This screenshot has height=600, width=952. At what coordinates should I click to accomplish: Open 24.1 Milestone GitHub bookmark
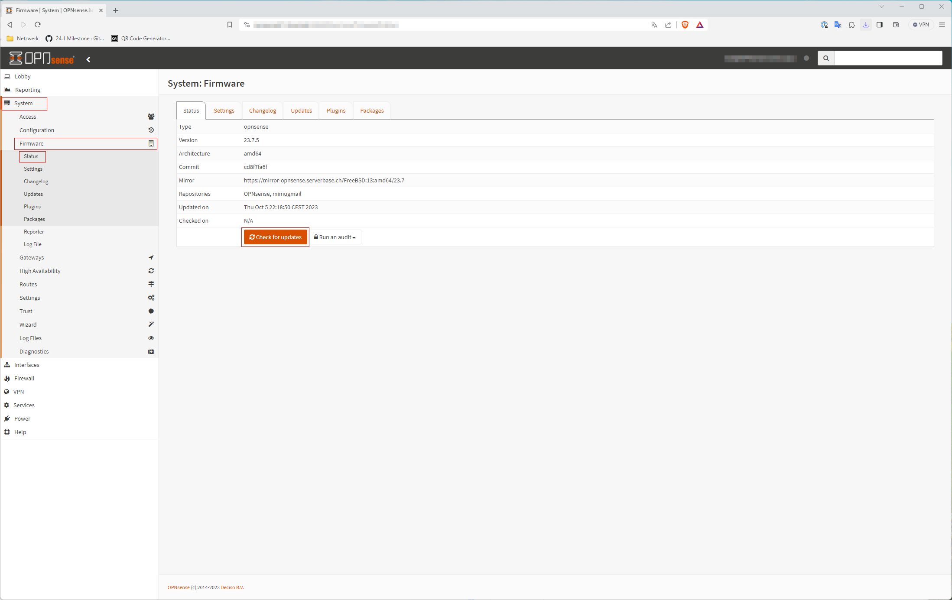[x=75, y=39]
